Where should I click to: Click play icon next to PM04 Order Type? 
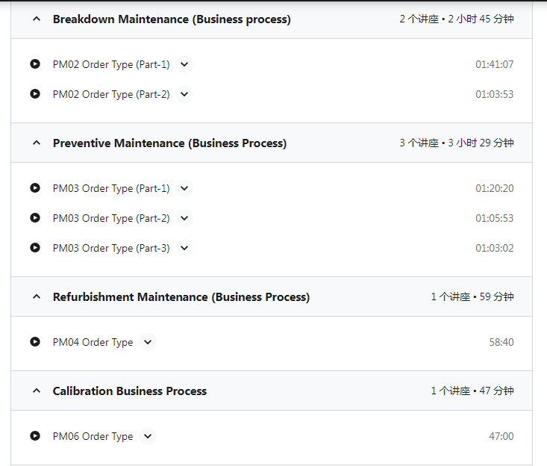coord(35,342)
